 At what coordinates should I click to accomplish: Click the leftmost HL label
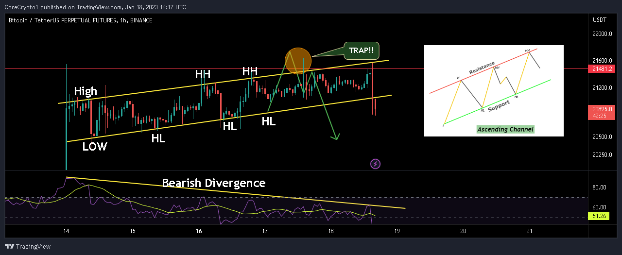[x=158, y=138]
